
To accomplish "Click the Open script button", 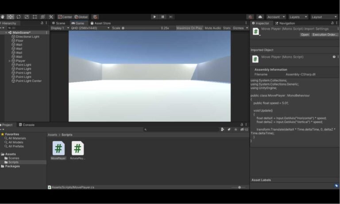I will [305, 35].
